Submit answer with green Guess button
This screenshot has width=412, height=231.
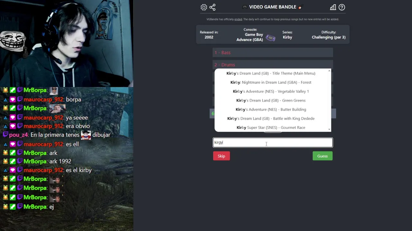click(323, 156)
